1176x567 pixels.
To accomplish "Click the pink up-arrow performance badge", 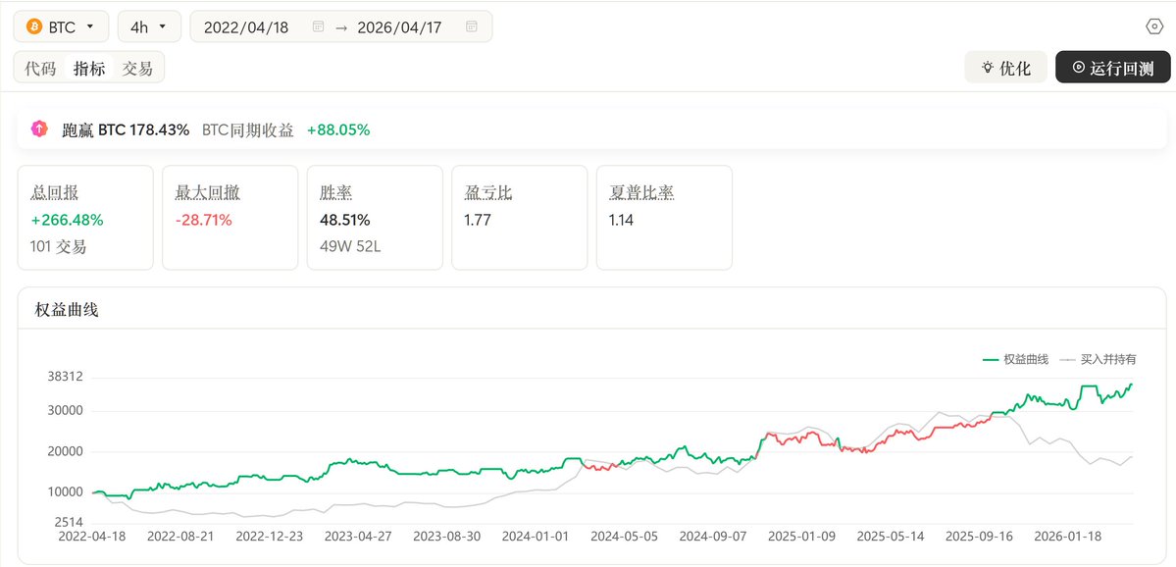I will point(39,129).
